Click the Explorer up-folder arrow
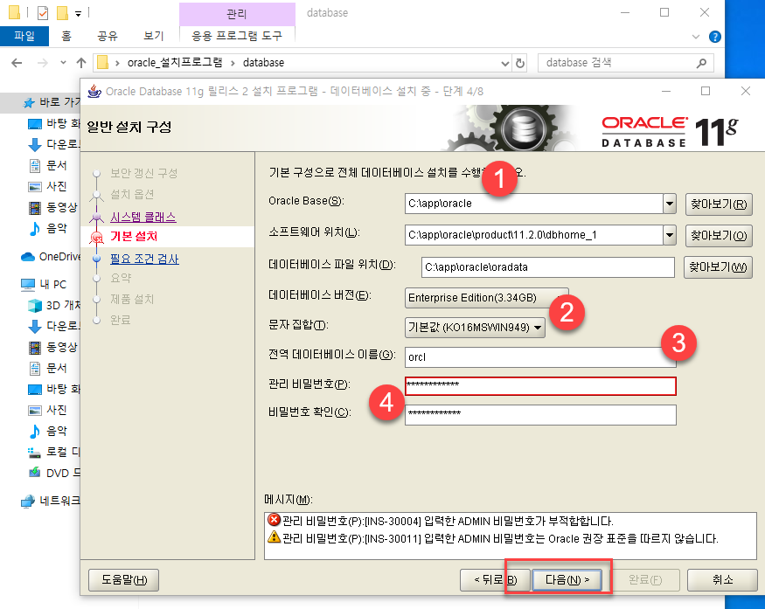765x609 pixels. 81,62
